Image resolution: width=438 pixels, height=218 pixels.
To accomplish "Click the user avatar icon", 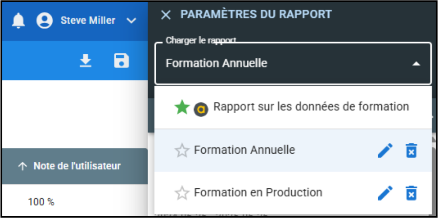I will 45,20.
